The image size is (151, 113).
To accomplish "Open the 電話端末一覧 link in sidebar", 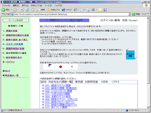I will (12, 75).
